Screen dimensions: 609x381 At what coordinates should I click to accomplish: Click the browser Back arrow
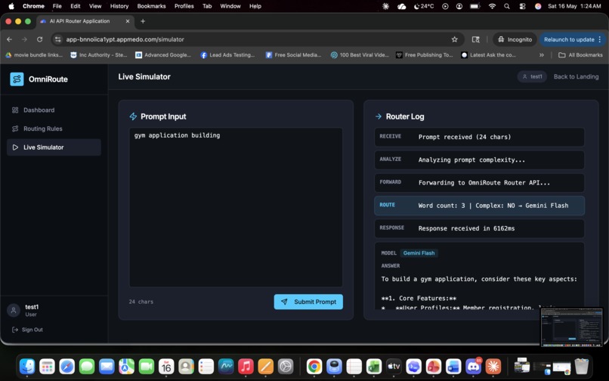(x=9, y=39)
